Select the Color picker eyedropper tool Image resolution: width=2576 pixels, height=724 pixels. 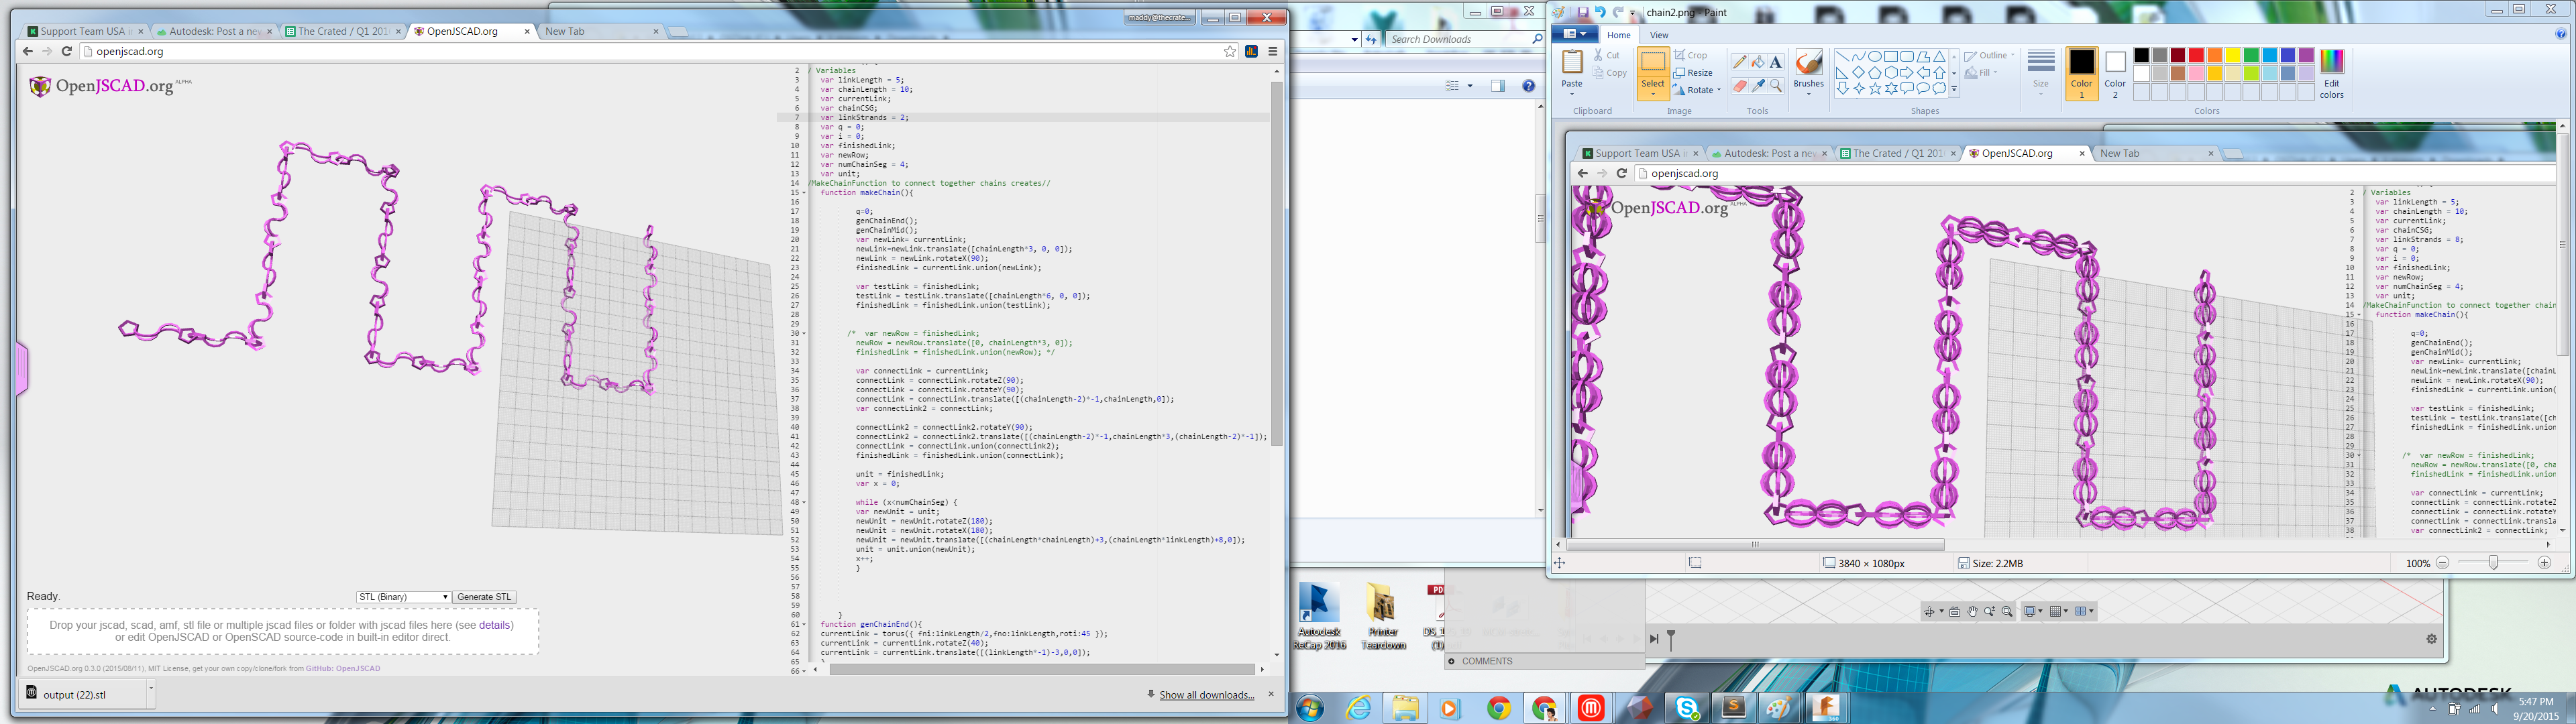[1758, 86]
